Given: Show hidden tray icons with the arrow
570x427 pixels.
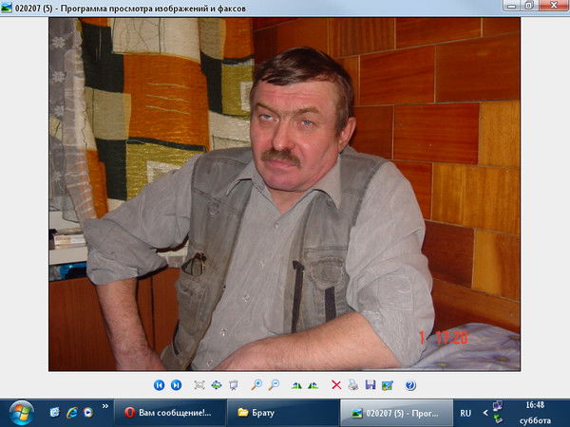Looking at the screenshot, I should point(484,413).
